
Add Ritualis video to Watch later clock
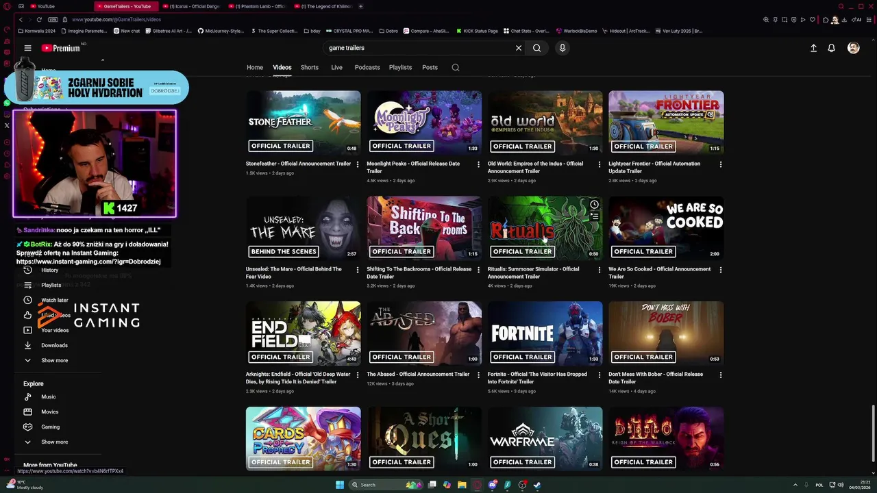click(x=594, y=204)
